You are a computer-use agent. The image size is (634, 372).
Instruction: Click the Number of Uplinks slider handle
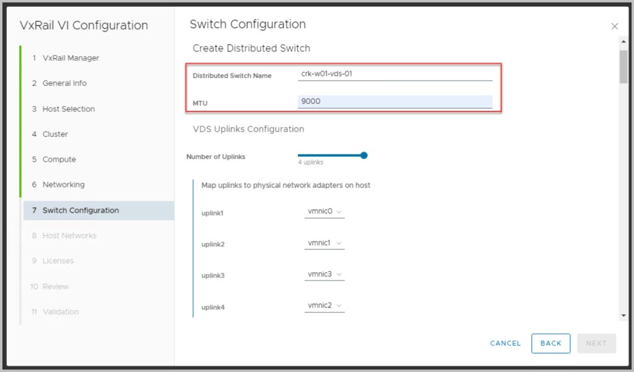(x=364, y=155)
